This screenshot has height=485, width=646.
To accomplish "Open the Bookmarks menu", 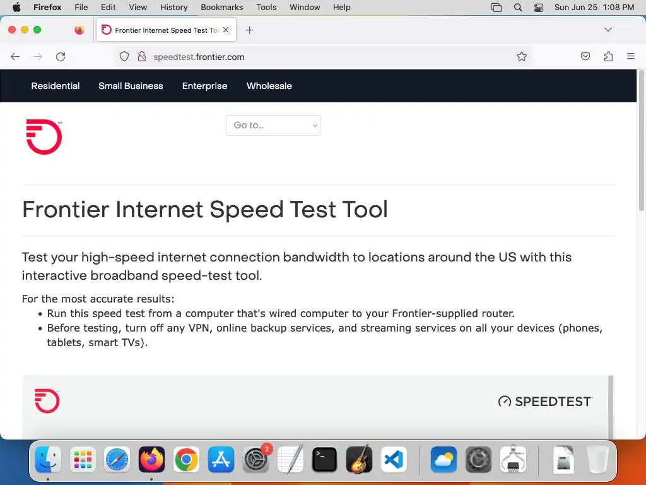I will click(x=221, y=8).
